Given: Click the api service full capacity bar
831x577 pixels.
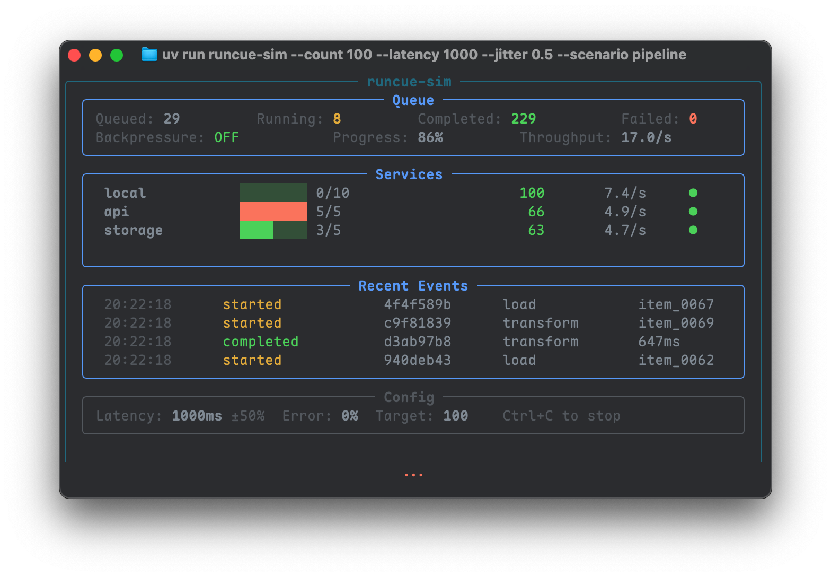Looking at the screenshot, I should click(273, 212).
